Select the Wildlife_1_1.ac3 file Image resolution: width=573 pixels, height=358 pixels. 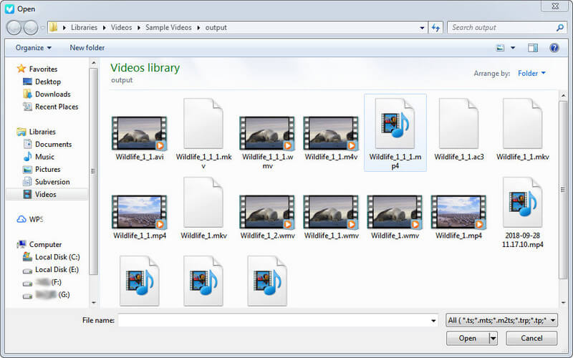click(458, 125)
